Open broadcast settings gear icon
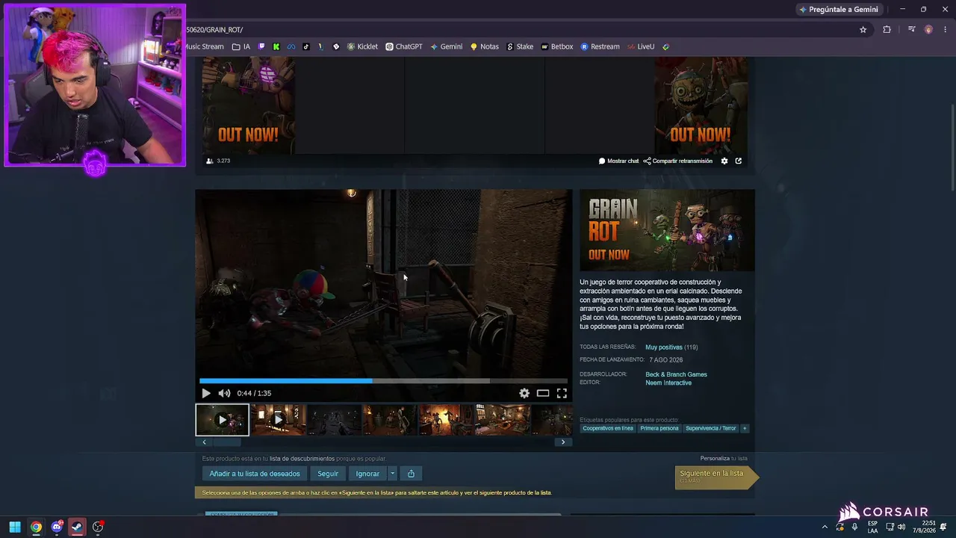956x538 pixels. (x=724, y=161)
